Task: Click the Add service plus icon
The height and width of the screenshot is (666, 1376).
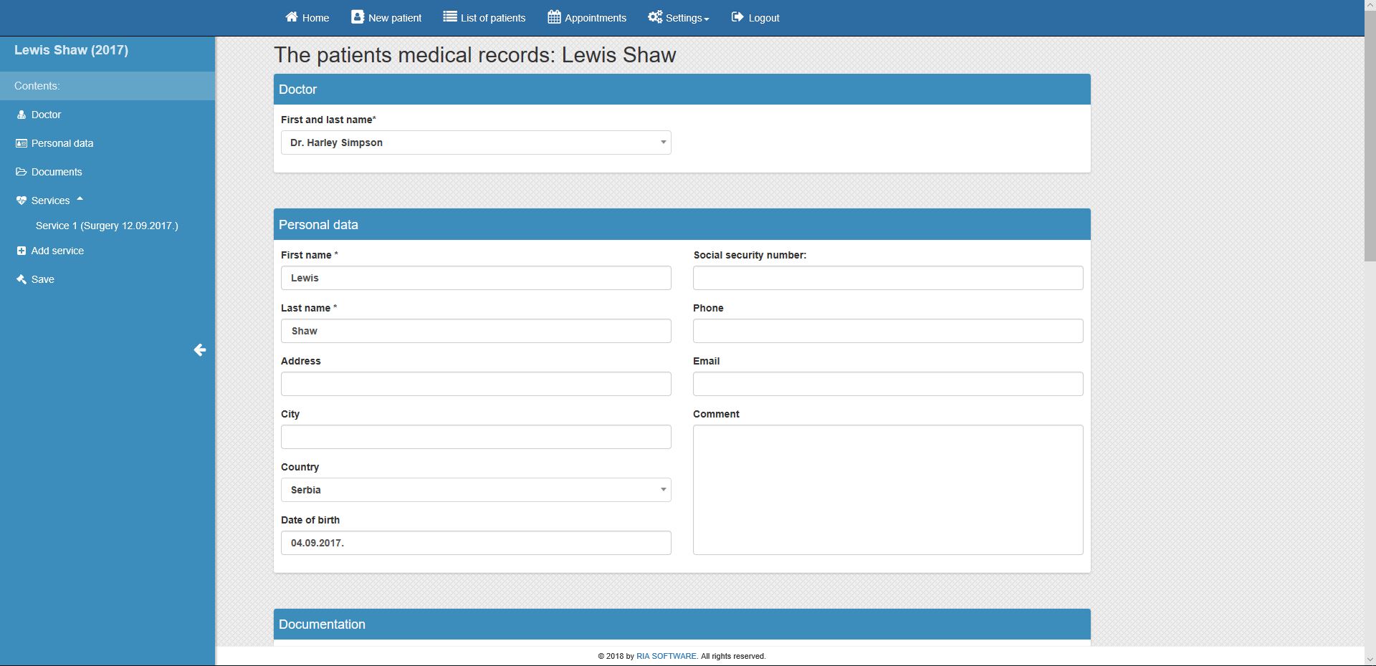Action: coord(21,251)
